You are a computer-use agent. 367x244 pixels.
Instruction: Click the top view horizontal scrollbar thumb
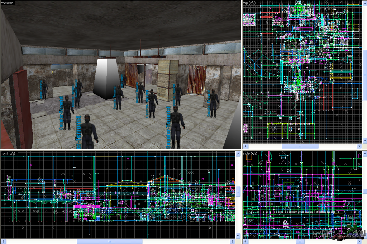pos(300,146)
